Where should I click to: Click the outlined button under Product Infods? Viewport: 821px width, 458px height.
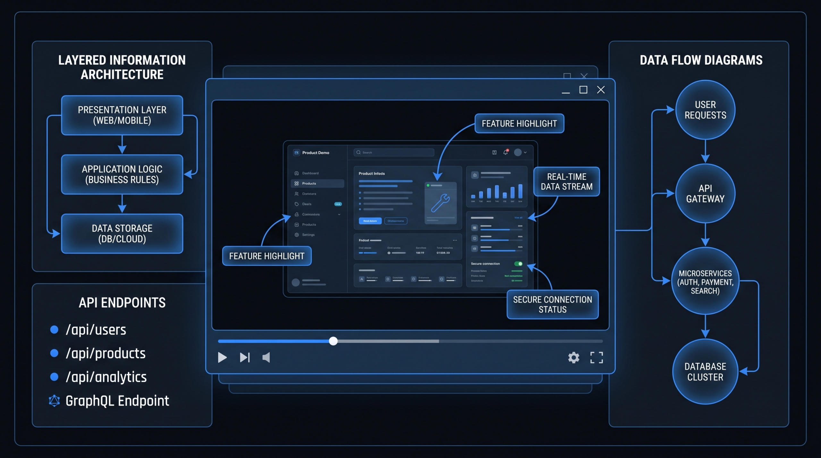(x=396, y=221)
